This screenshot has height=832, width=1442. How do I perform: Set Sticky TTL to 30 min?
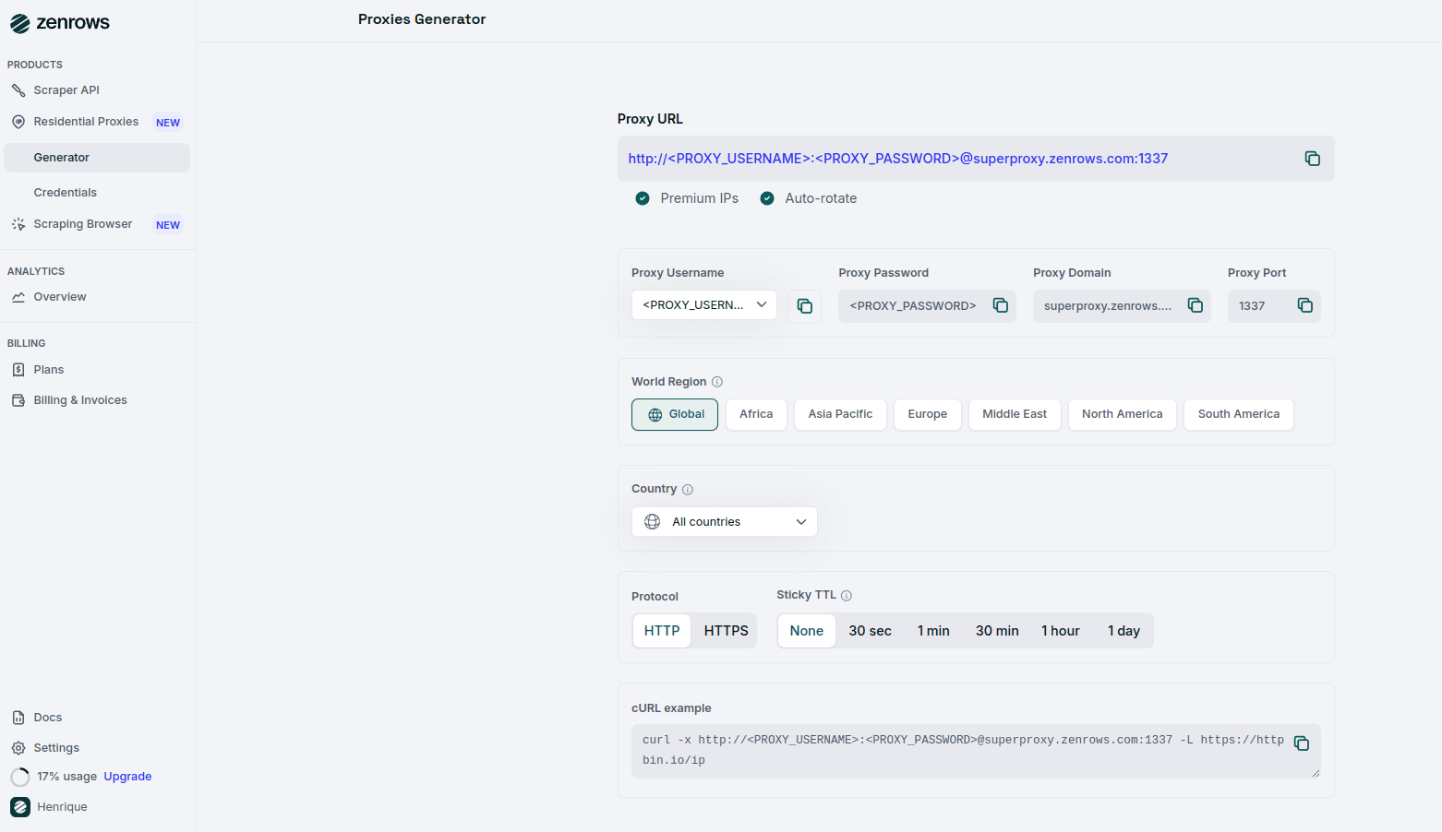[997, 631]
